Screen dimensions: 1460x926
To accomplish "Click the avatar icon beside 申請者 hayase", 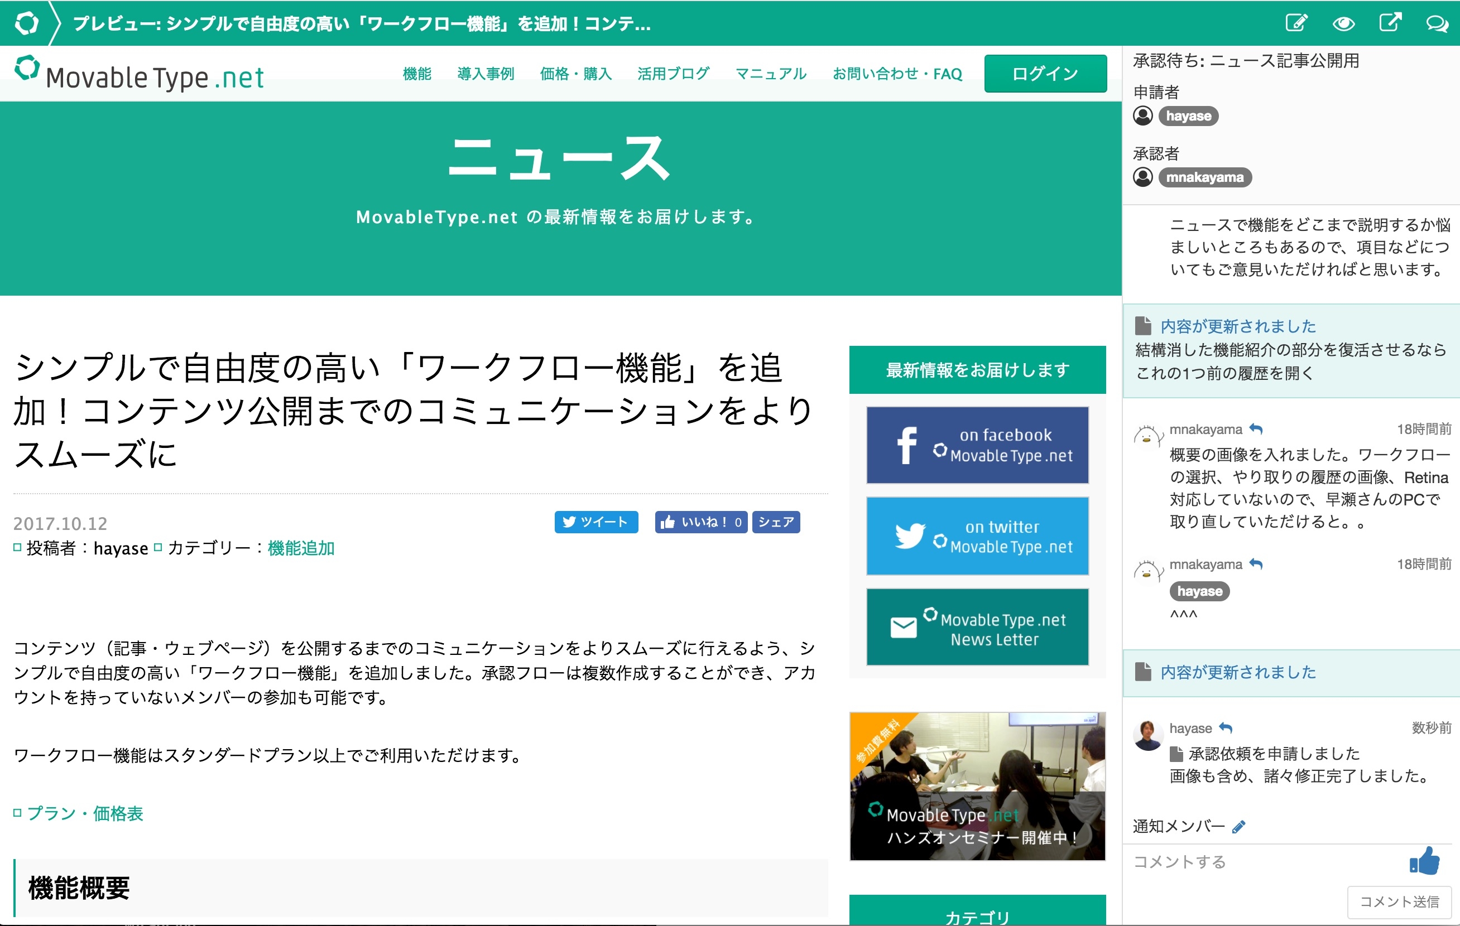I will (x=1143, y=116).
